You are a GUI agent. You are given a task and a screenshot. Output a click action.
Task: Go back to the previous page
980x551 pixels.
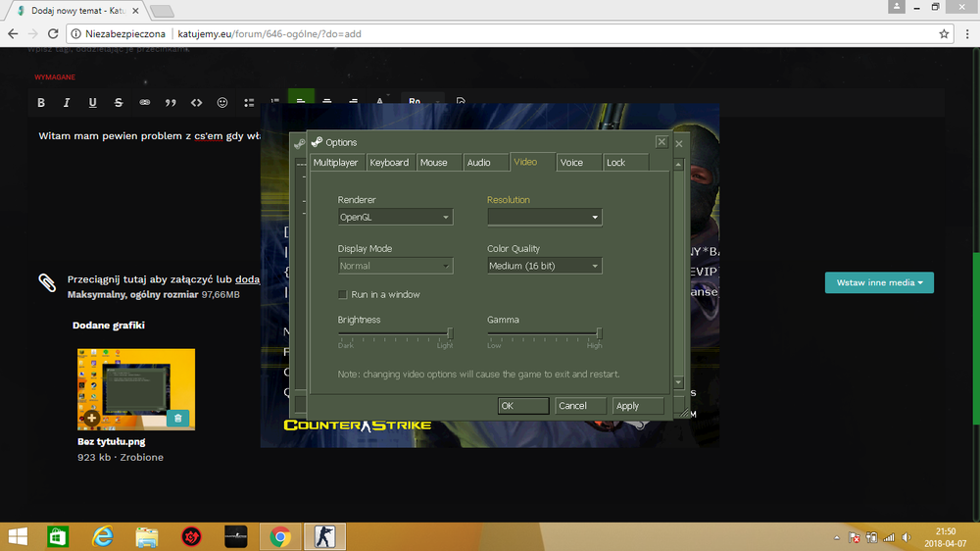[13, 33]
